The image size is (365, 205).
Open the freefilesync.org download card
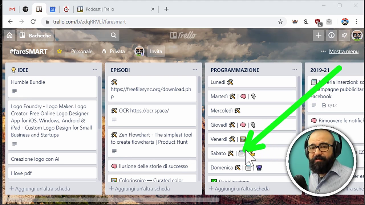click(152, 89)
